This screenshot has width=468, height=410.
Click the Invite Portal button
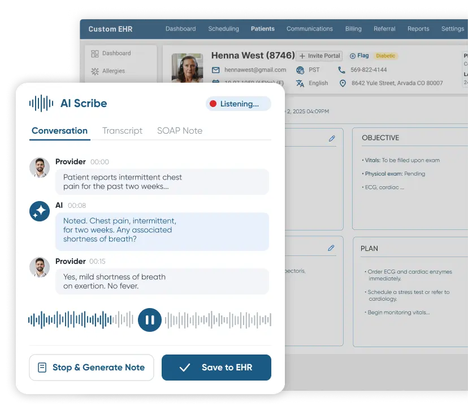click(319, 56)
